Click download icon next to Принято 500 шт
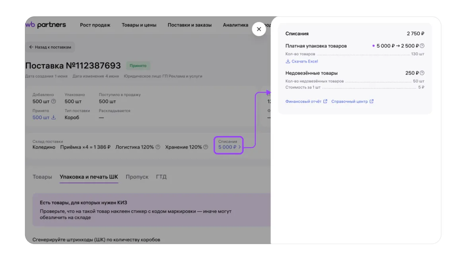Image resolution: width=467 pixels, height=260 pixels. 54,118
